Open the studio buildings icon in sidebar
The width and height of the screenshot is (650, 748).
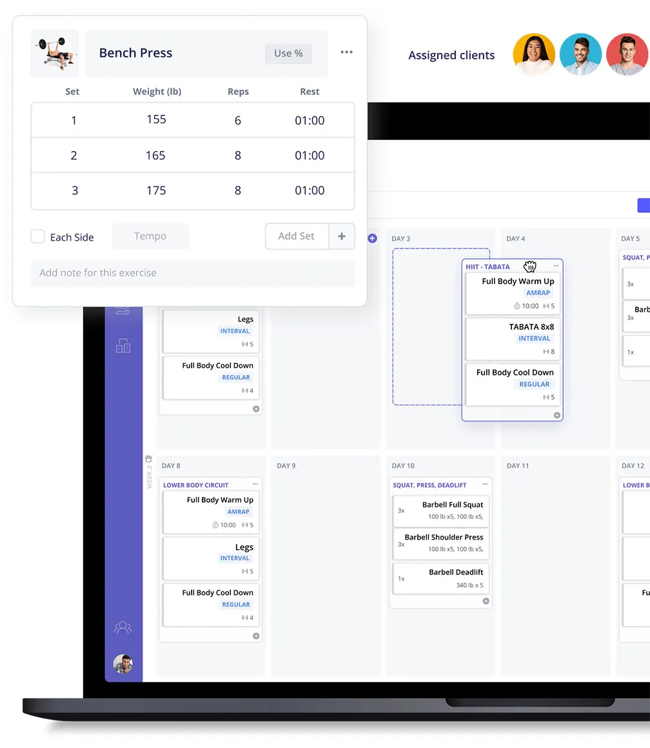(x=123, y=346)
